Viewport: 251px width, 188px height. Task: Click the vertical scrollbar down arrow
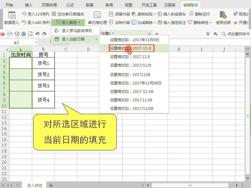247,178
